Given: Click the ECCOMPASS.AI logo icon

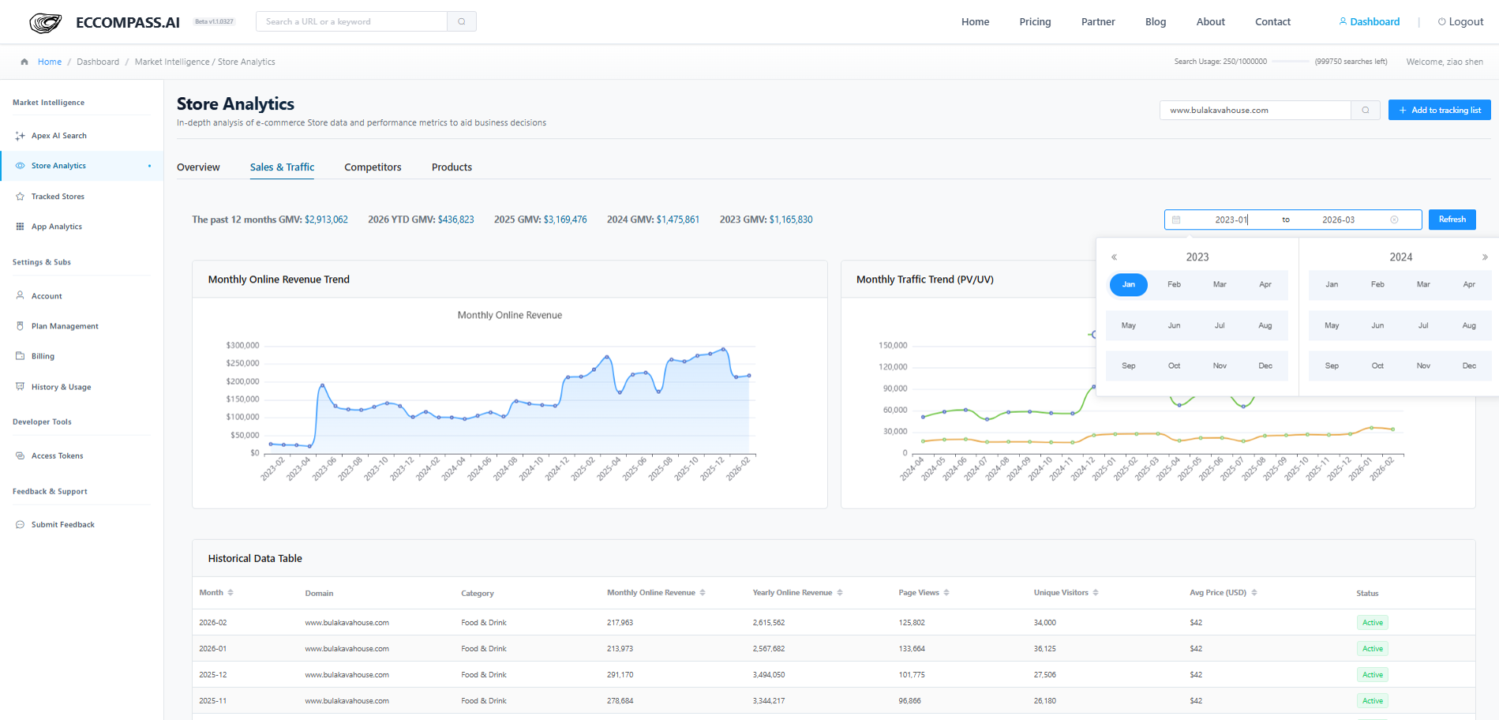Looking at the screenshot, I should pos(45,22).
